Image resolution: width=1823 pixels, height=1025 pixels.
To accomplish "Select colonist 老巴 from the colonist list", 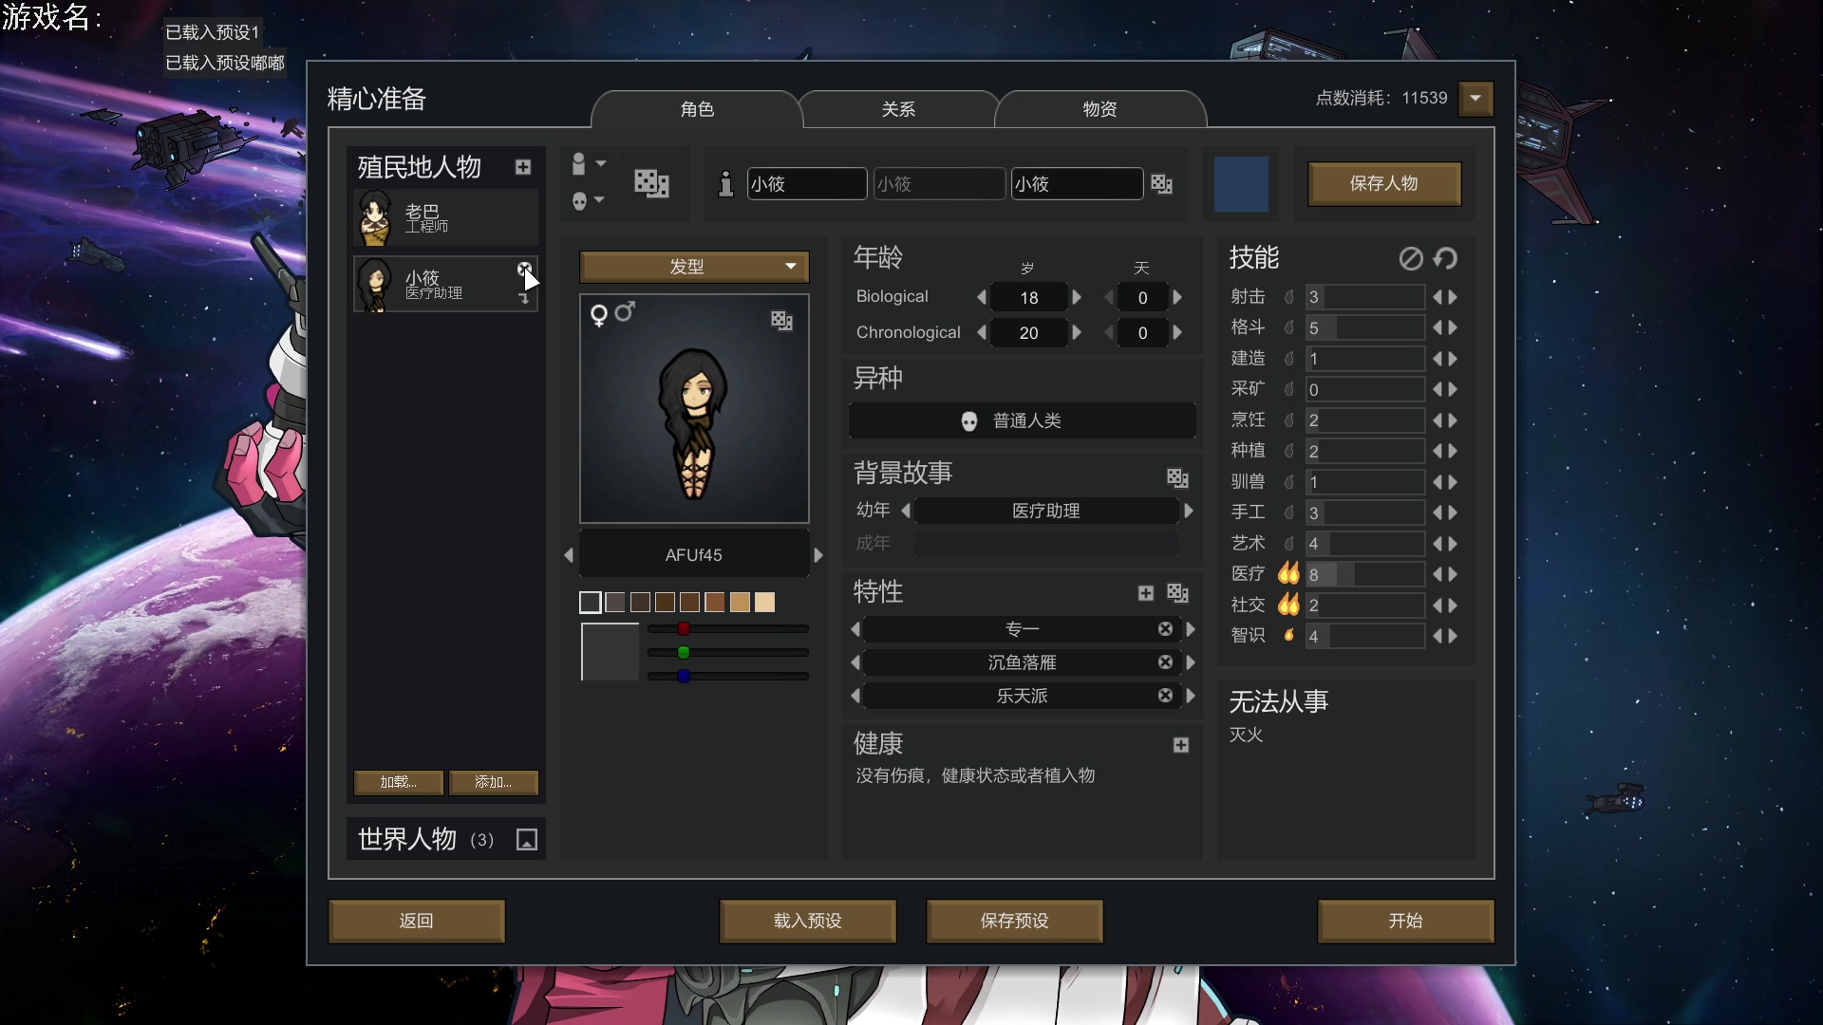I will 444,217.
